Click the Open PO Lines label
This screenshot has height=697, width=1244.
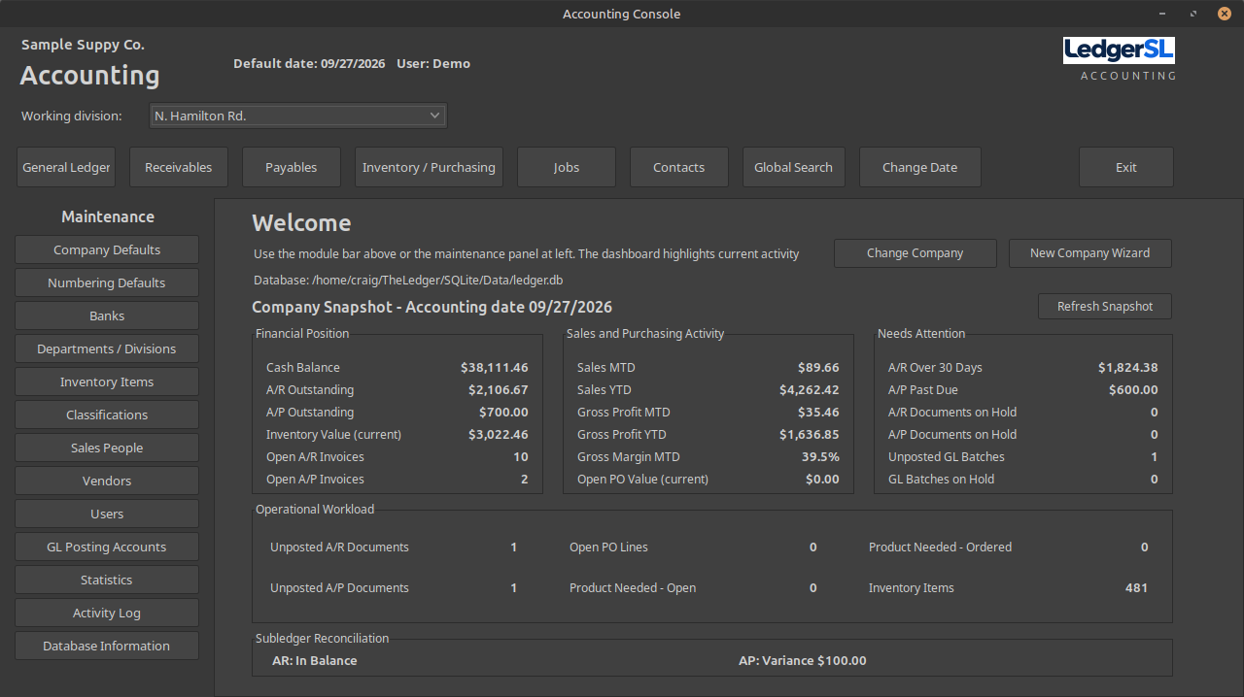click(x=608, y=548)
